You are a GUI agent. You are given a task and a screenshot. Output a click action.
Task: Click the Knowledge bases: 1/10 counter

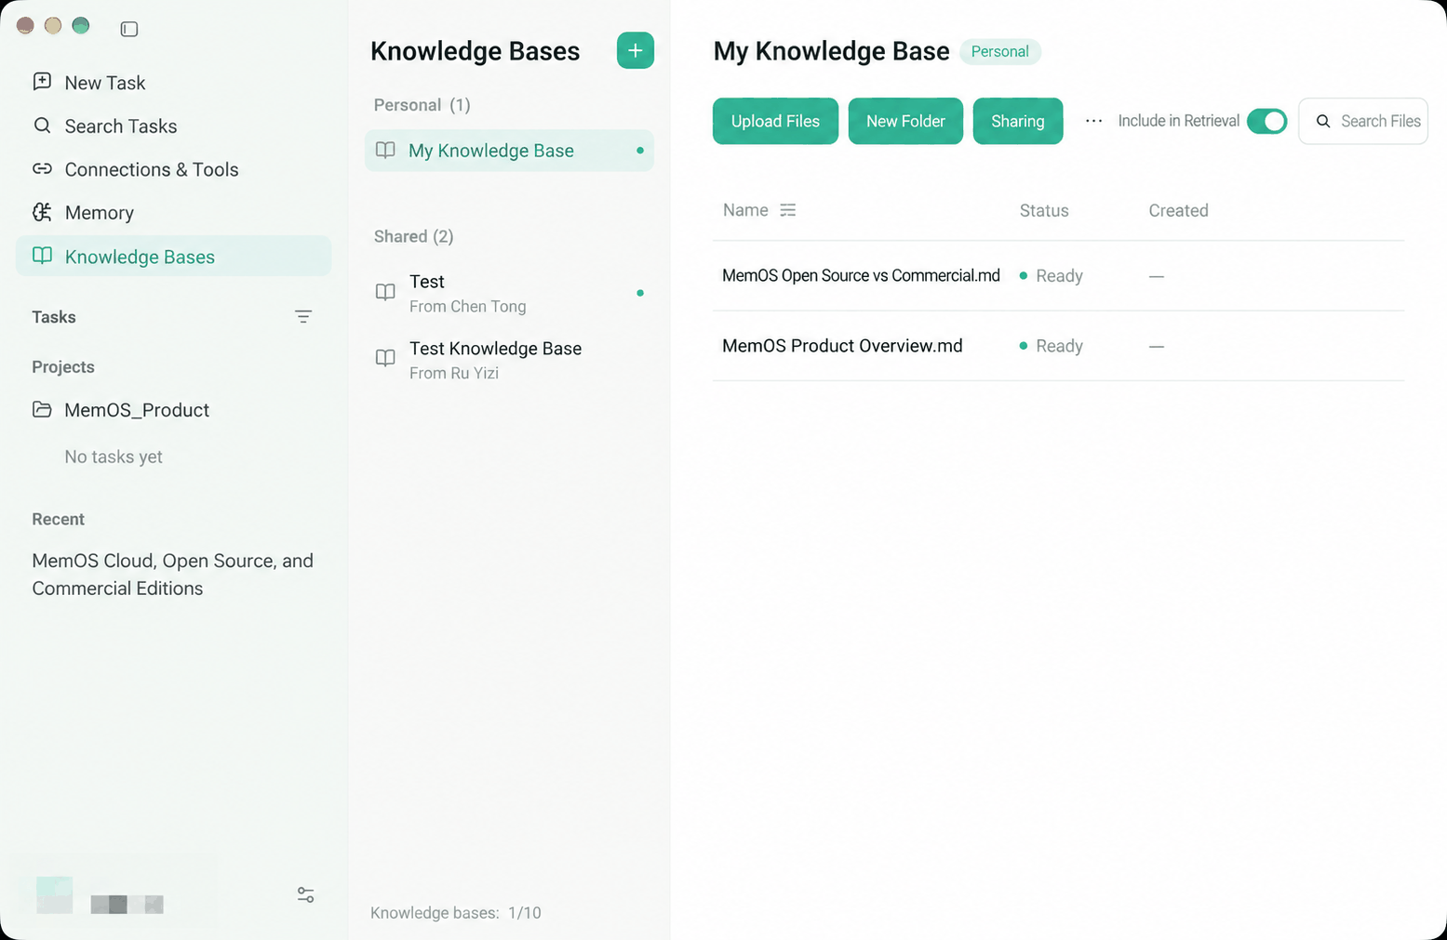pos(456,913)
